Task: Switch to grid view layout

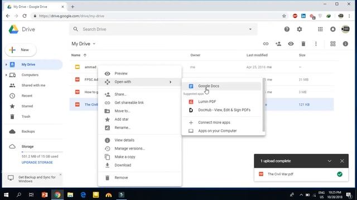Action: click(x=333, y=44)
